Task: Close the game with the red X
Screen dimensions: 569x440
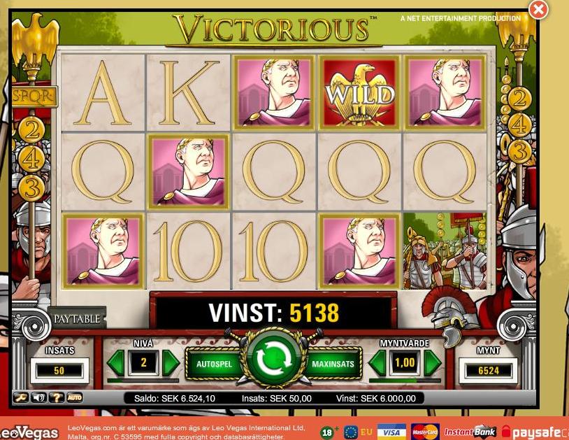Action: [538, 10]
